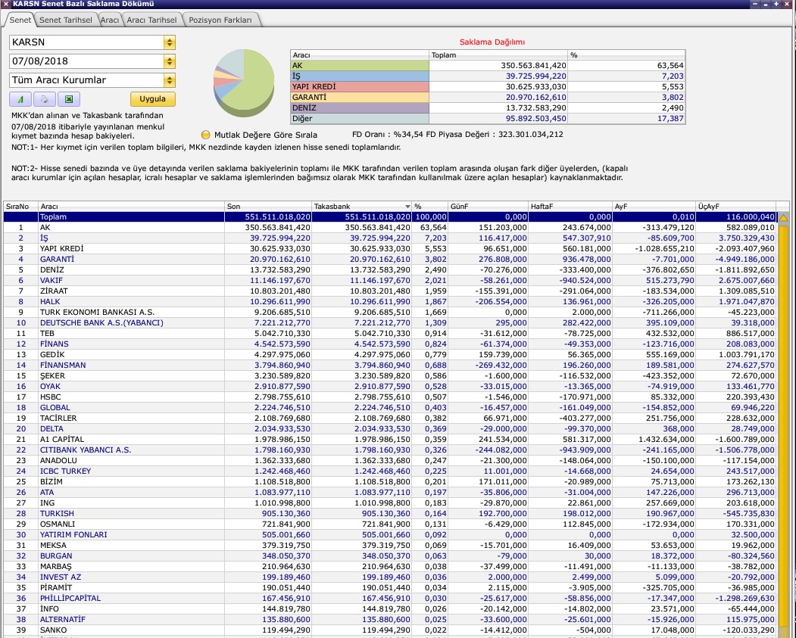796x638 pixels.
Task: Select the FİNANSMAN row name
Action: click(x=63, y=365)
